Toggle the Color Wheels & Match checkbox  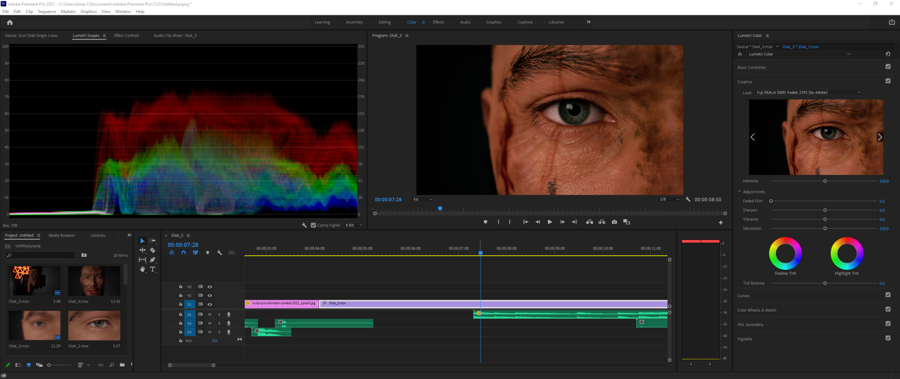point(888,309)
